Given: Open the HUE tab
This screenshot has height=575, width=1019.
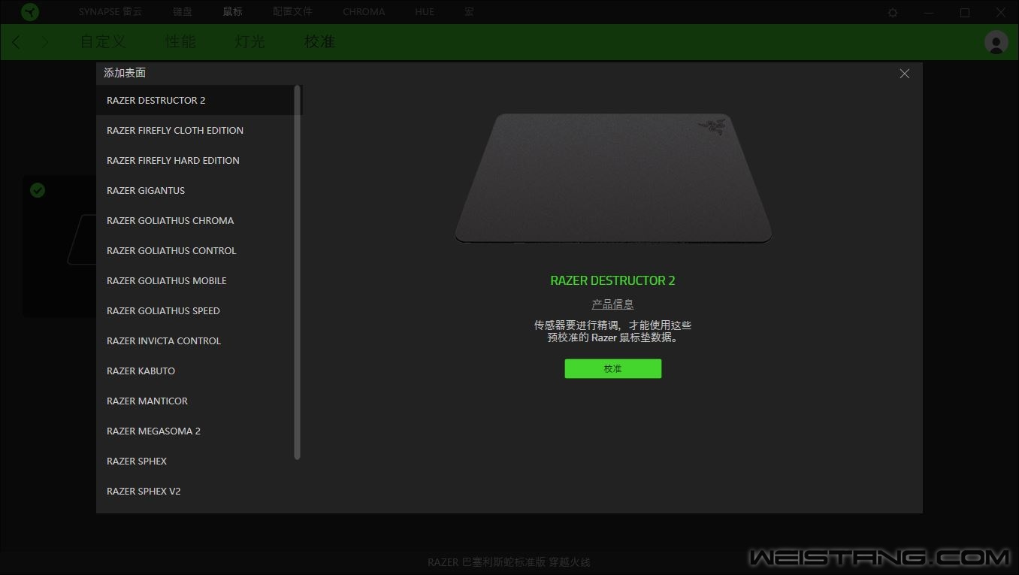Looking at the screenshot, I should (425, 12).
